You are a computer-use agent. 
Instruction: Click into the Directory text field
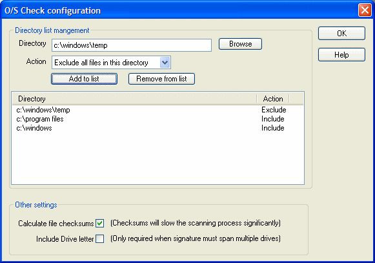click(132, 45)
